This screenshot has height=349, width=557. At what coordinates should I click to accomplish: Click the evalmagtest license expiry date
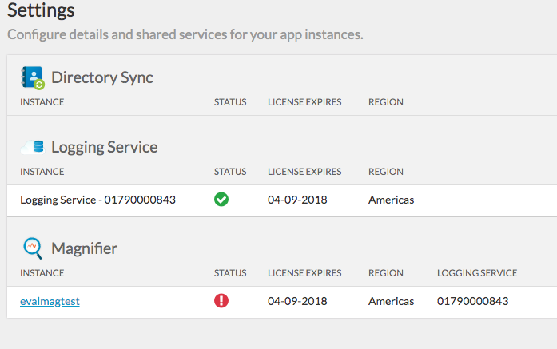click(x=296, y=301)
